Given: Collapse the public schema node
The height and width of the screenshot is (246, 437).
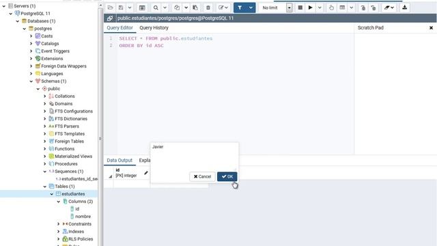Looking at the screenshot, I should coord(38,89).
